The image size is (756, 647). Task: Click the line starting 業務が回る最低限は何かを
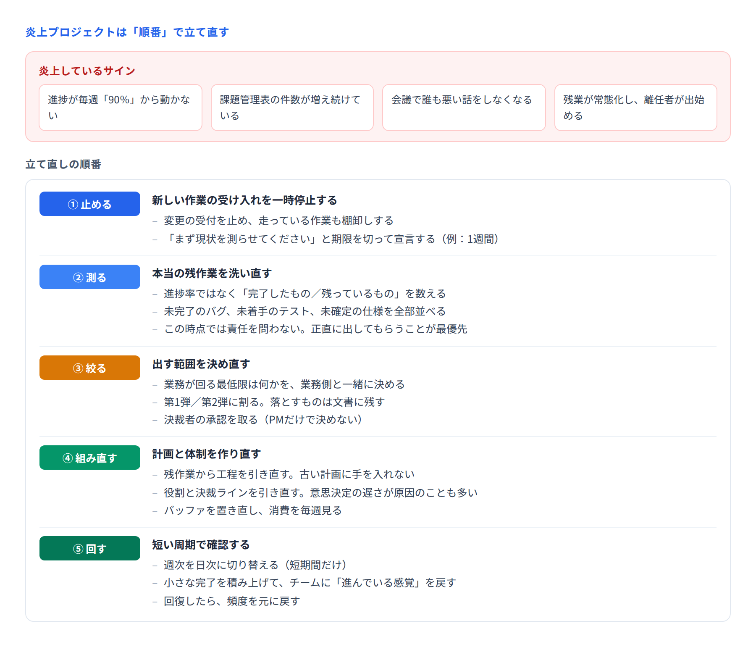pos(284,384)
